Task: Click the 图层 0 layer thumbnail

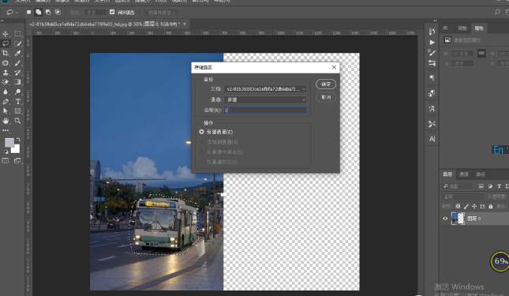Action: pyautogui.click(x=458, y=219)
